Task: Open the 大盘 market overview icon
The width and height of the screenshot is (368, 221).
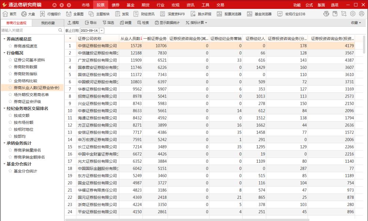Action: point(28,14)
